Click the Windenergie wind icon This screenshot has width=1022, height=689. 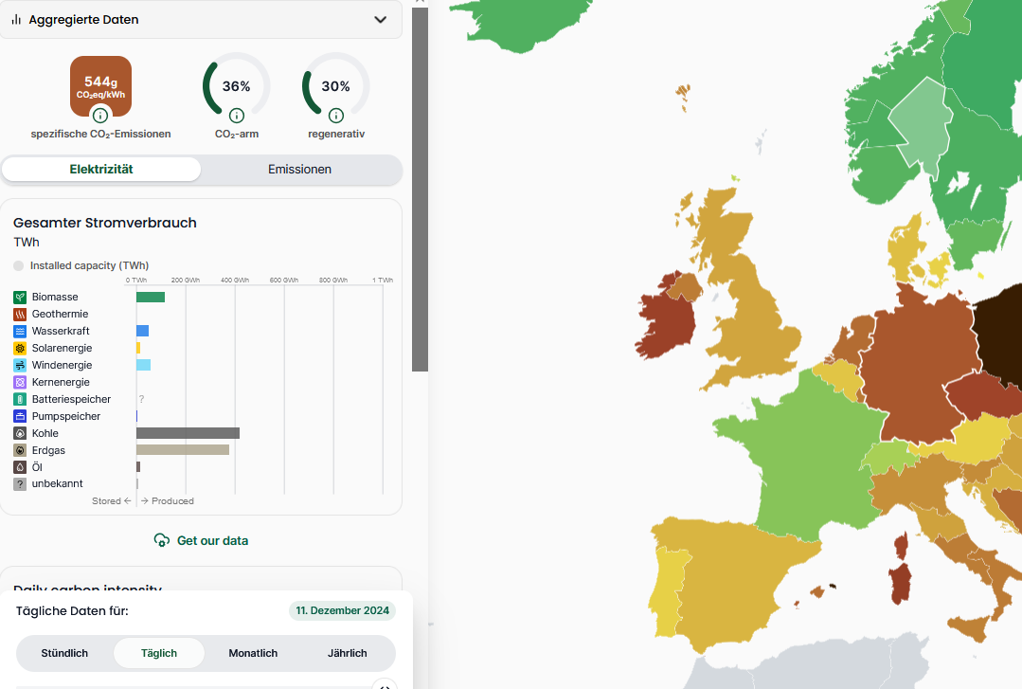click(20, 366)
